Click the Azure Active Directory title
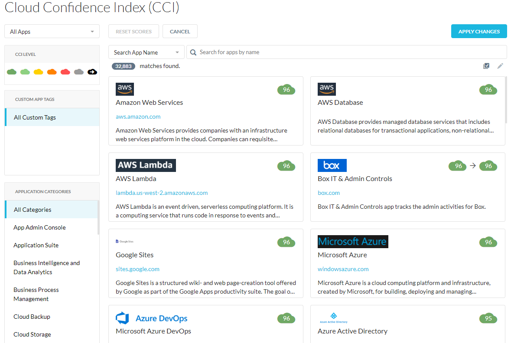Image resolution: width=511 pixels, height=343 pixels. pos(353,331)
